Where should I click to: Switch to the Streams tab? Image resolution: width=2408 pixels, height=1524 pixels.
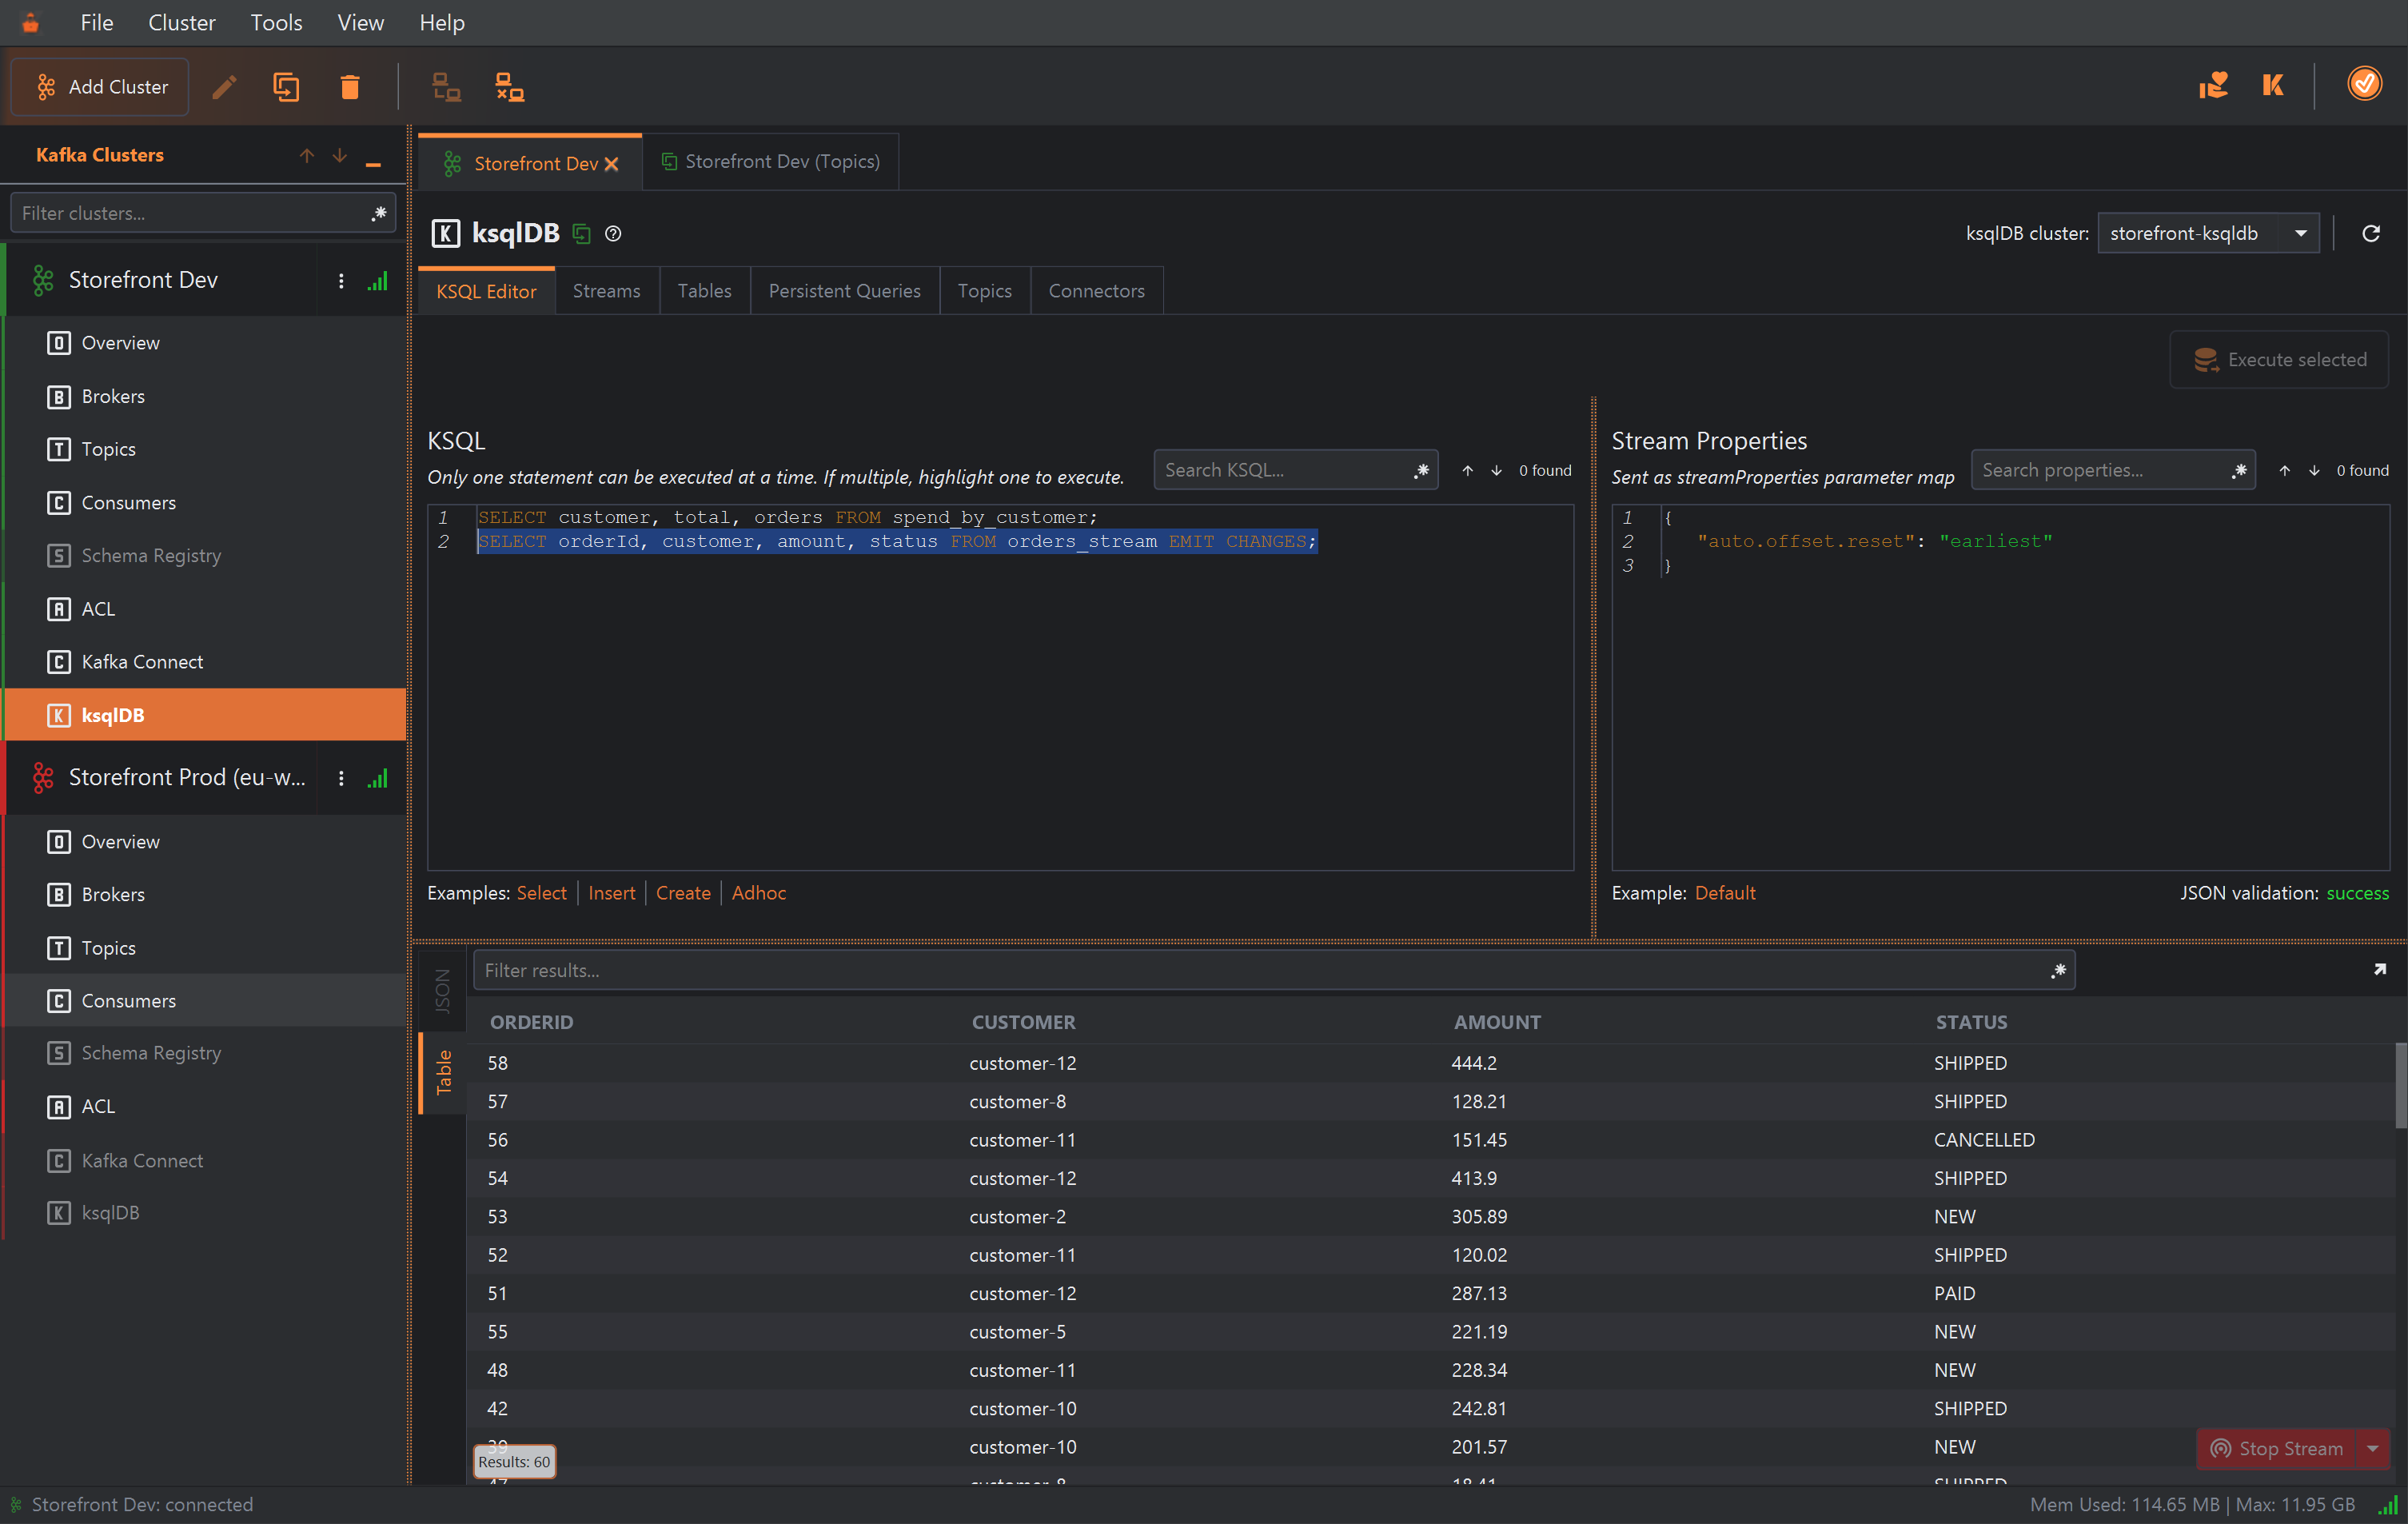tap(606, 291)
